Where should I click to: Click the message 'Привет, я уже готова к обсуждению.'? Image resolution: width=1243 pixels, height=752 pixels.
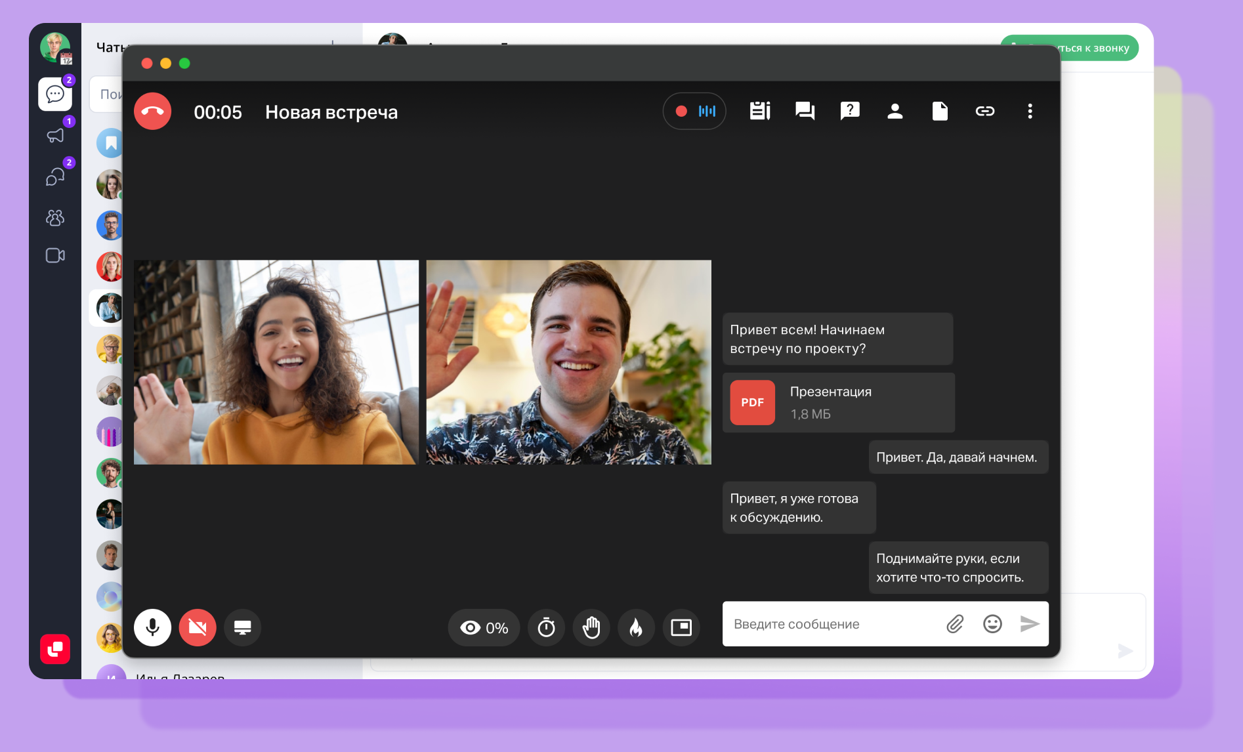(x=799, y=508)
